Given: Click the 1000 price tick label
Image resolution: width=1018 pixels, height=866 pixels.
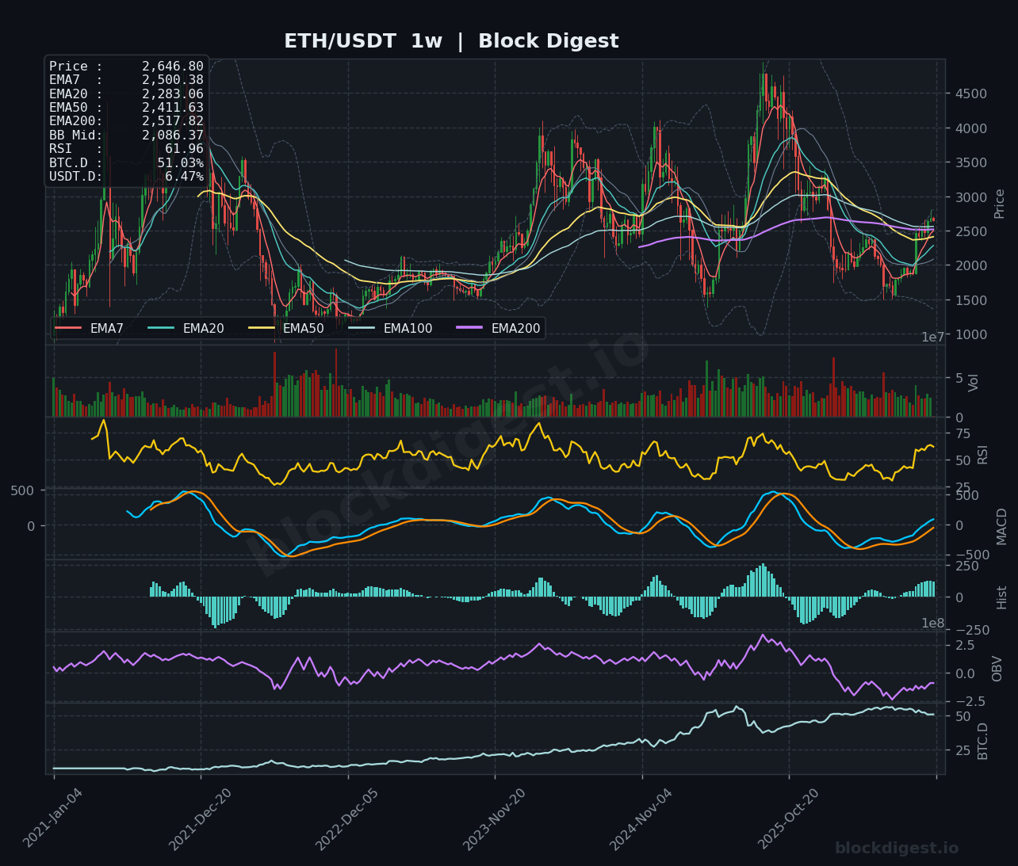Looking at the screenshot, I should pos(970,334).
